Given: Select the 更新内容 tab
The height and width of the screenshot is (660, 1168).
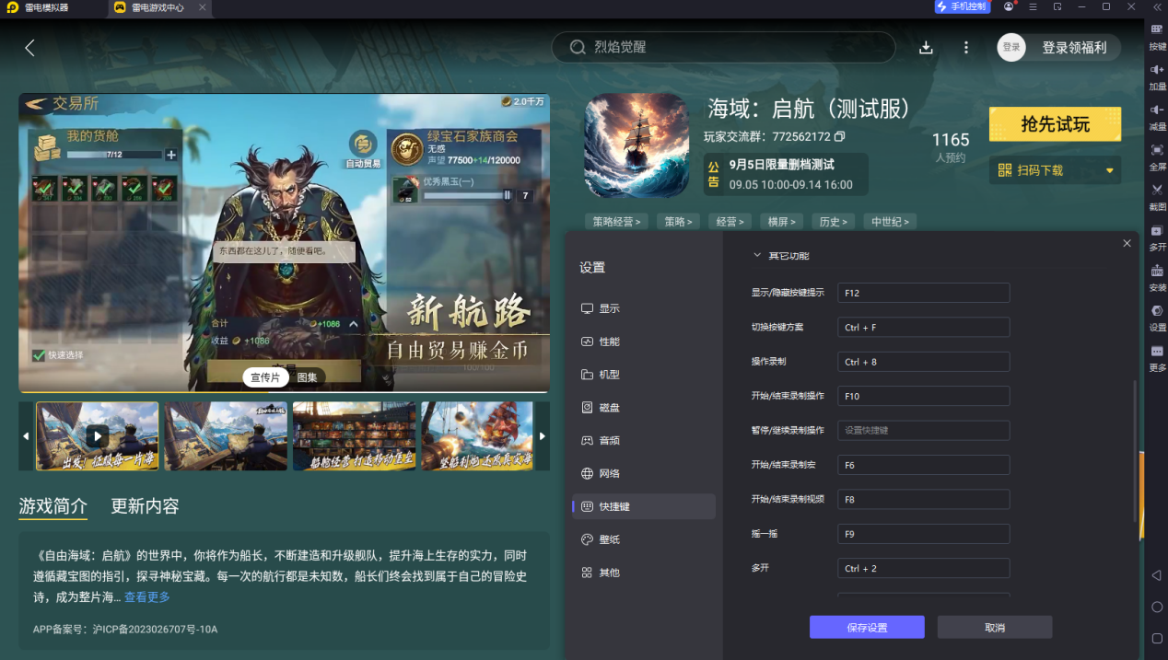Looking at the screenshot, I should (x=145, y=506).
